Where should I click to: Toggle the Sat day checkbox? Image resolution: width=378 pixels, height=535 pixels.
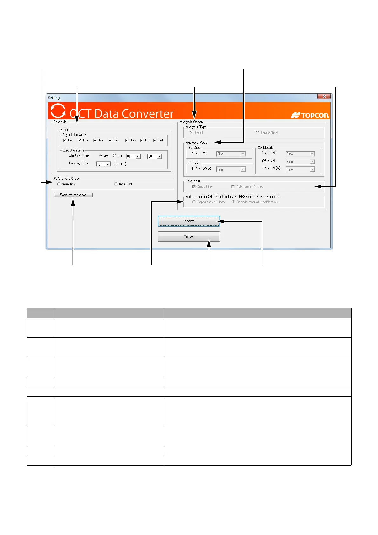pyautogui.click(x=155, y=140)
